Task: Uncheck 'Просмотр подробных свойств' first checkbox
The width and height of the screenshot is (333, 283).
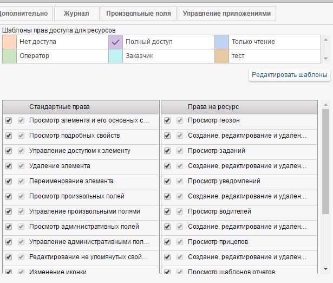Action: point(9,136)
